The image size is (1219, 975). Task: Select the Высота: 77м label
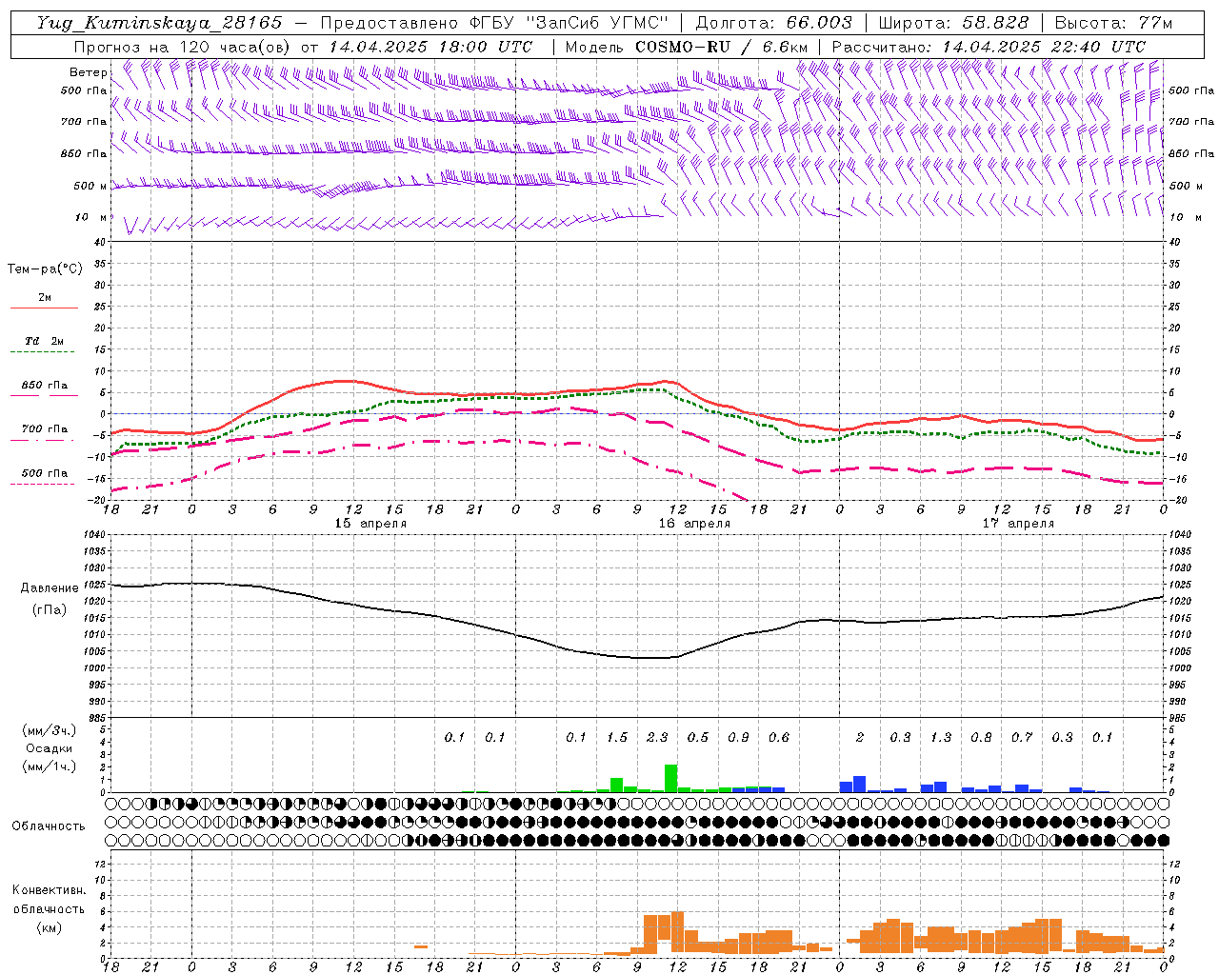[x=1114, y=23]
